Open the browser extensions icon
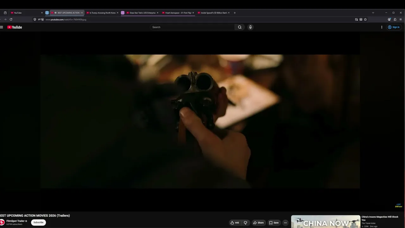 click(x=395, y=19)
